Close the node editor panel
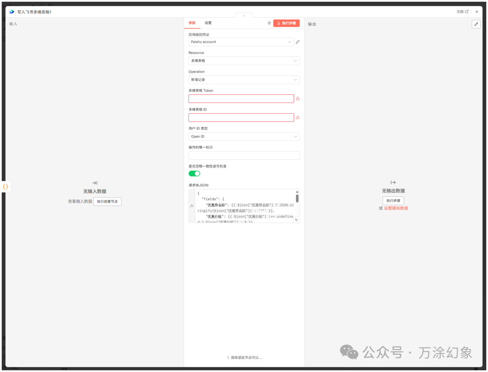The width and height of the screenshot is (488, 372). tap(477, 12)
